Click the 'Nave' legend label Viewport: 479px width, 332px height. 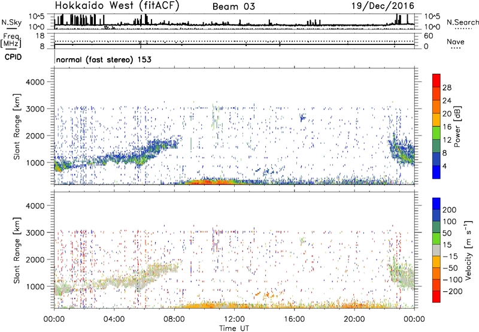(x=456, y=41)
